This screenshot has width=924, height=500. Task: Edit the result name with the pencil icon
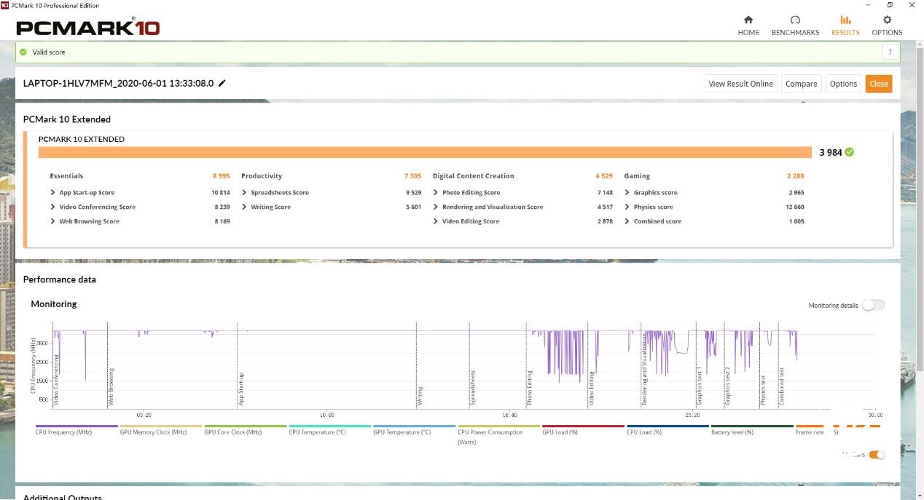222,83
